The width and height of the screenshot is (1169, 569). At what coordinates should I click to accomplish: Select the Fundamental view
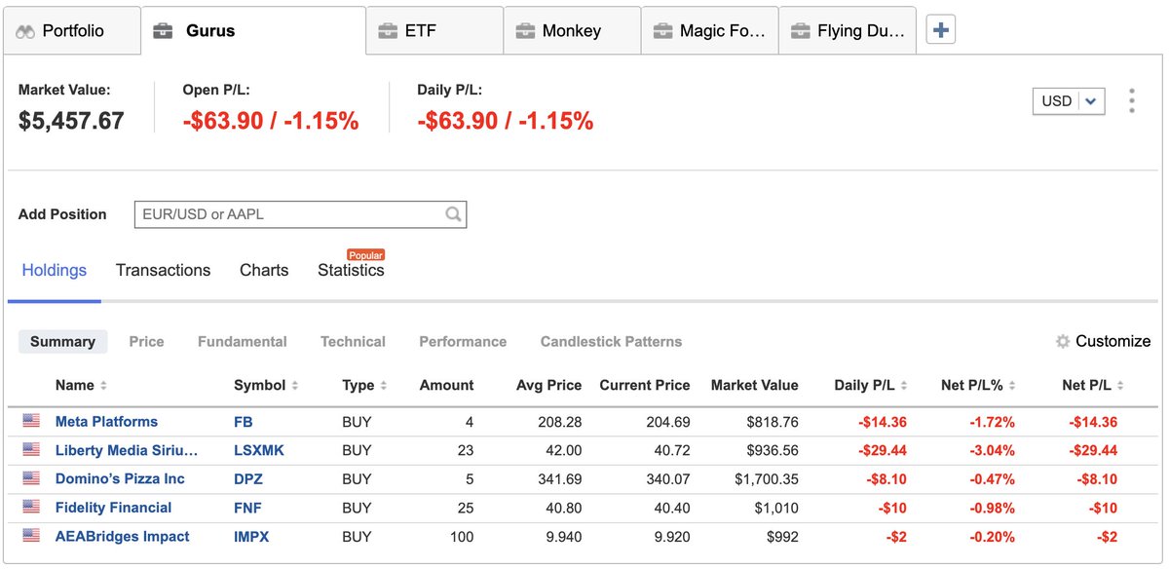click(242, 342)
